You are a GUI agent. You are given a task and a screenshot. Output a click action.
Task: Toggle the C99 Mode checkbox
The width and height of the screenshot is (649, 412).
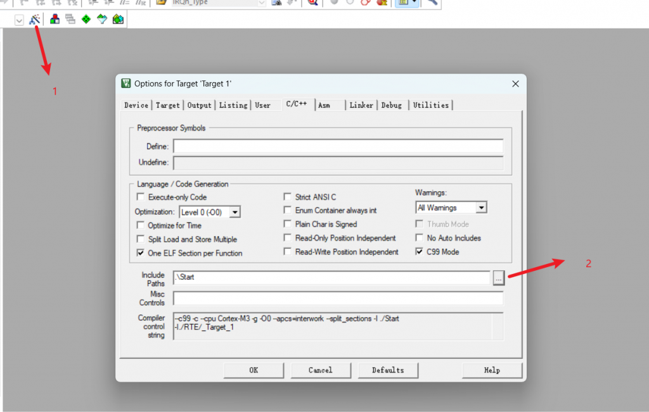420,252
